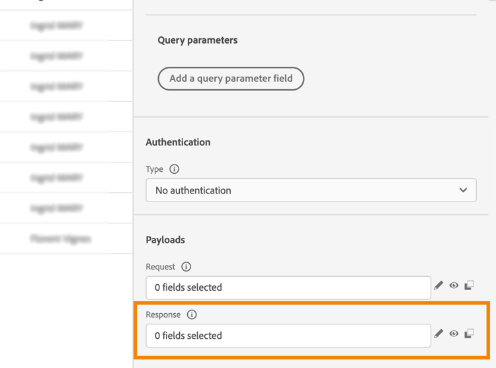Click the info icon next to Request

(x=186, y=267)
